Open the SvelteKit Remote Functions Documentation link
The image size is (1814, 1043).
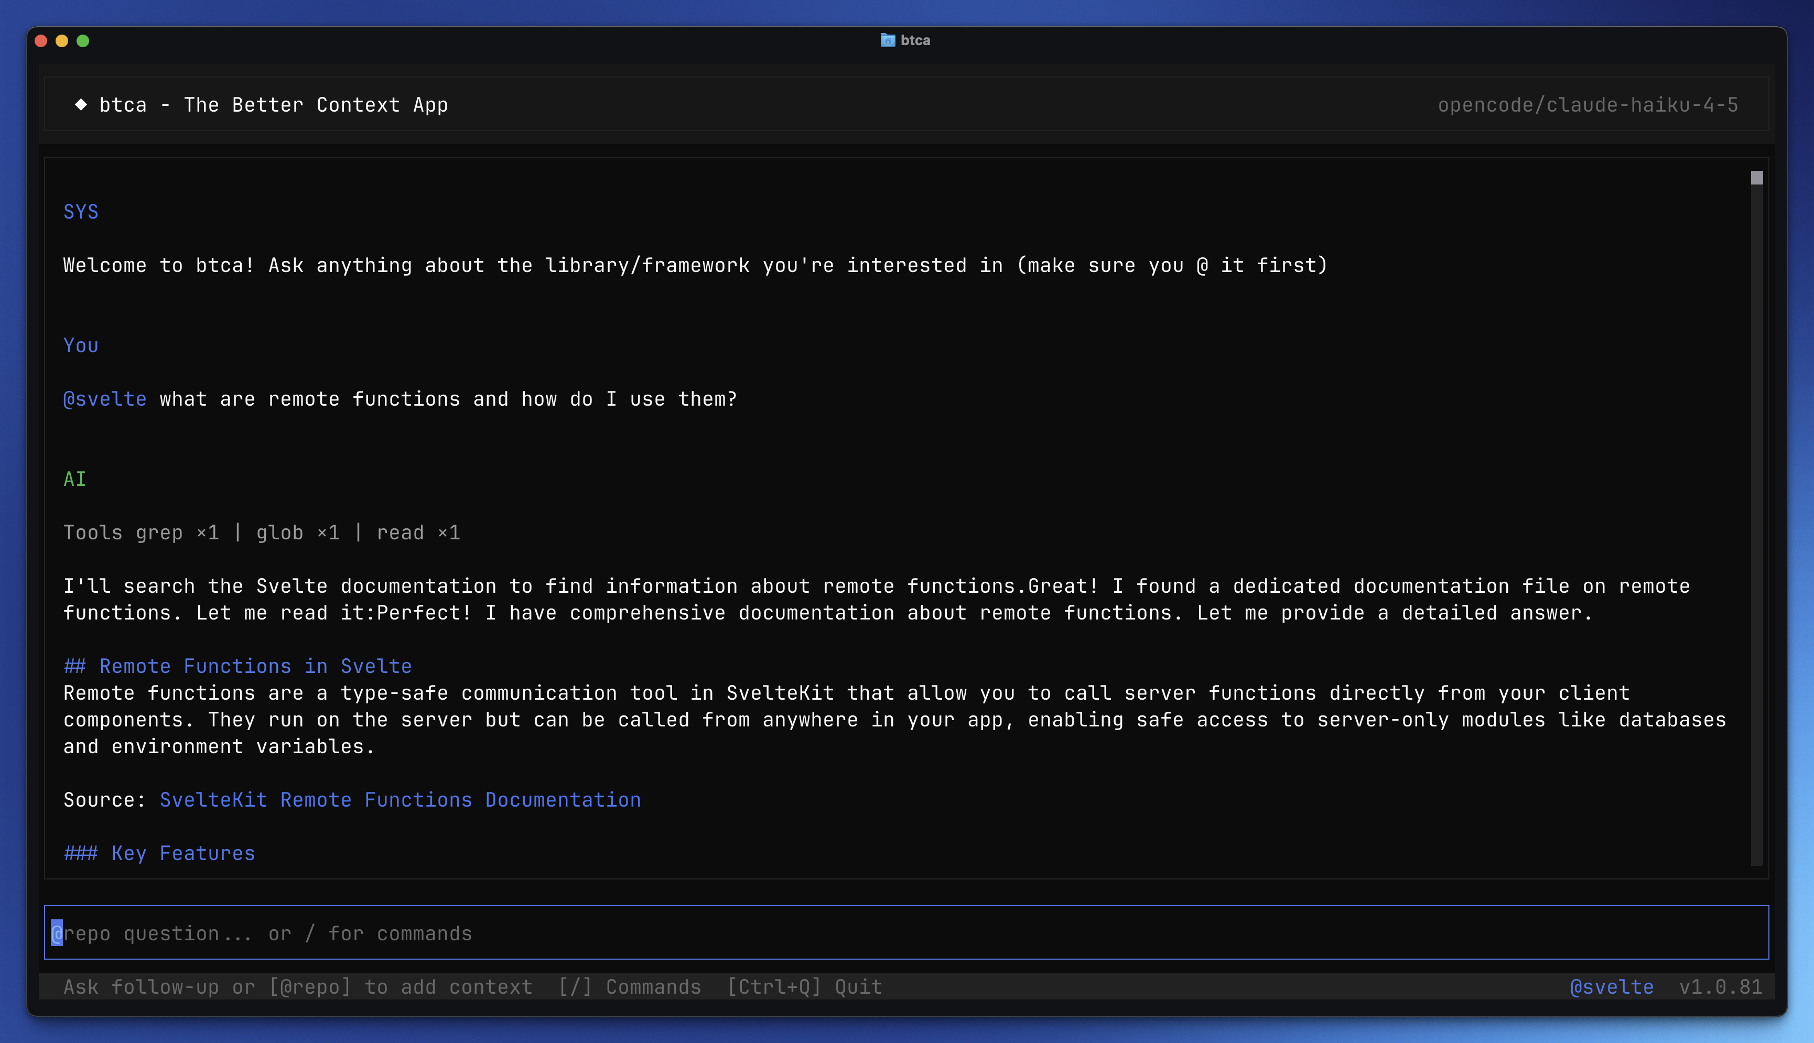click(x=400, y=799)
